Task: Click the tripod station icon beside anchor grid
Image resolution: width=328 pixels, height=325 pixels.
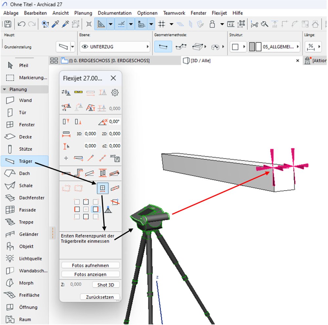Action: [x=108, y=209]
